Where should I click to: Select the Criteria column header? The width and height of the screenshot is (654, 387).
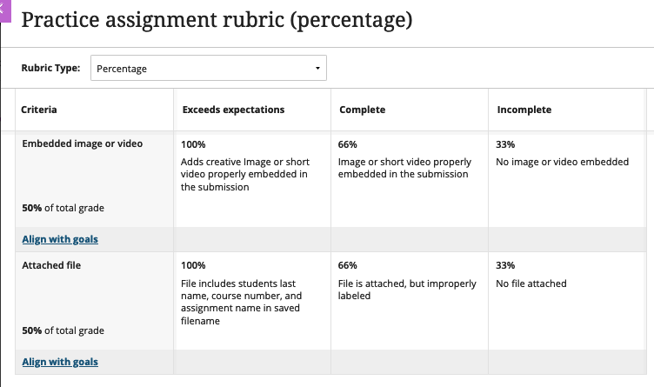coord(39,110)
